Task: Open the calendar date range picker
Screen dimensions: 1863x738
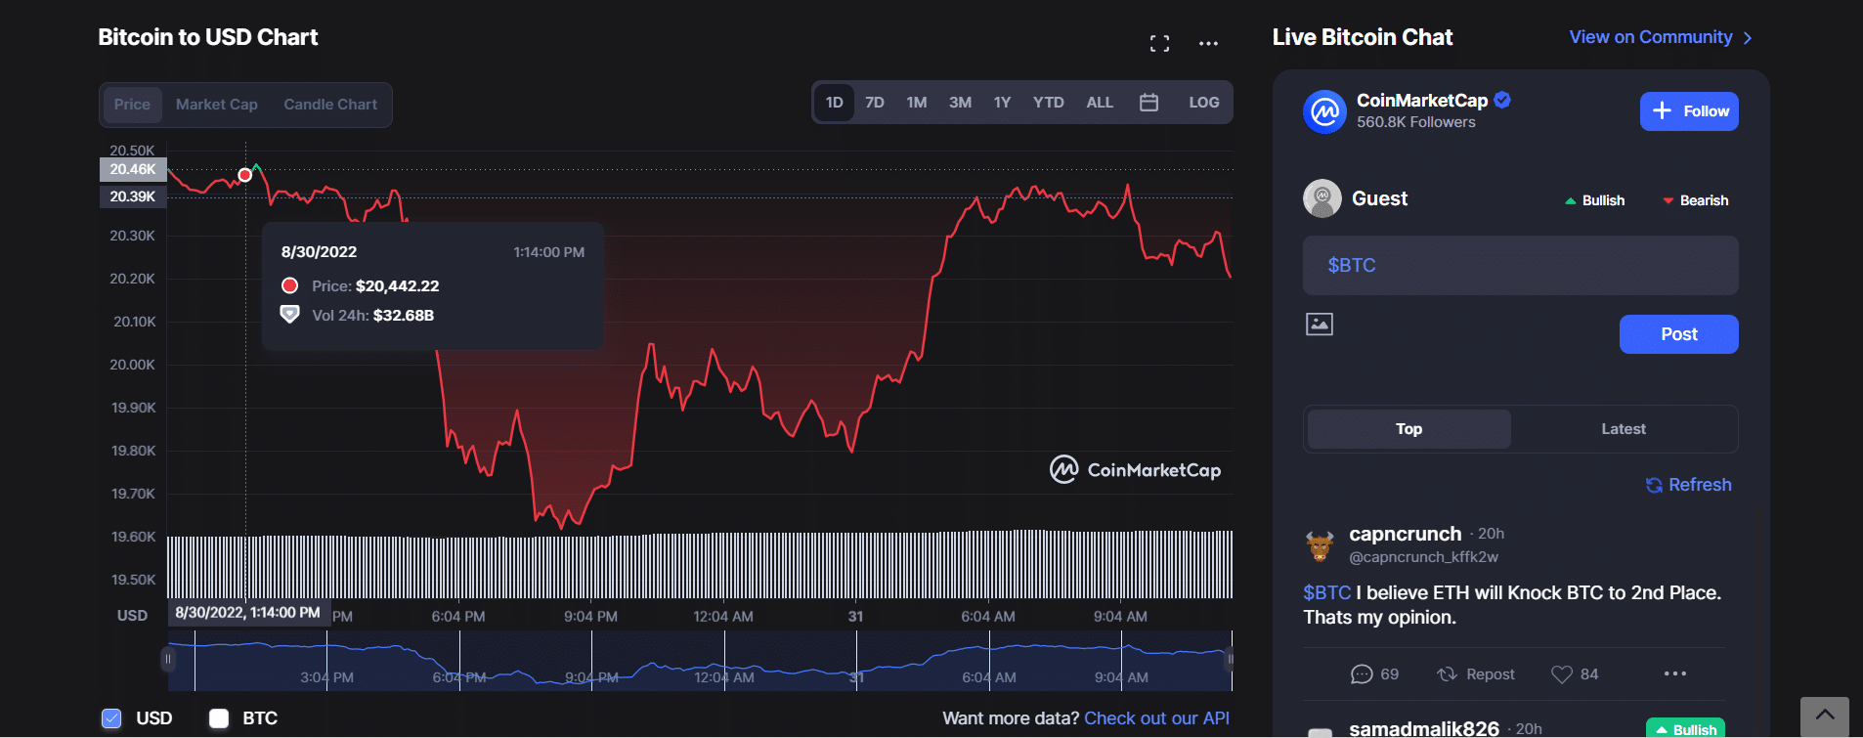Action: pyautogui.click(x=1148, y=103)
